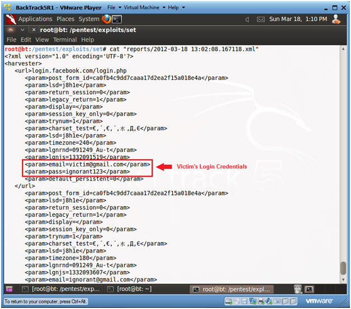This screenshot has width=351, height=309.
Task: Click terminal scrollbar down arrow
Action: coord(343,279)
